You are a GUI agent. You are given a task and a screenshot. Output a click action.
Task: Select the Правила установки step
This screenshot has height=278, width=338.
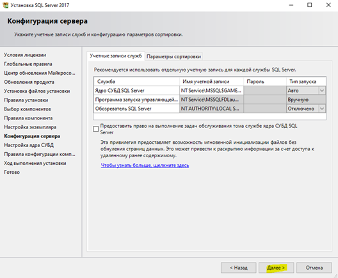point(26,100)
